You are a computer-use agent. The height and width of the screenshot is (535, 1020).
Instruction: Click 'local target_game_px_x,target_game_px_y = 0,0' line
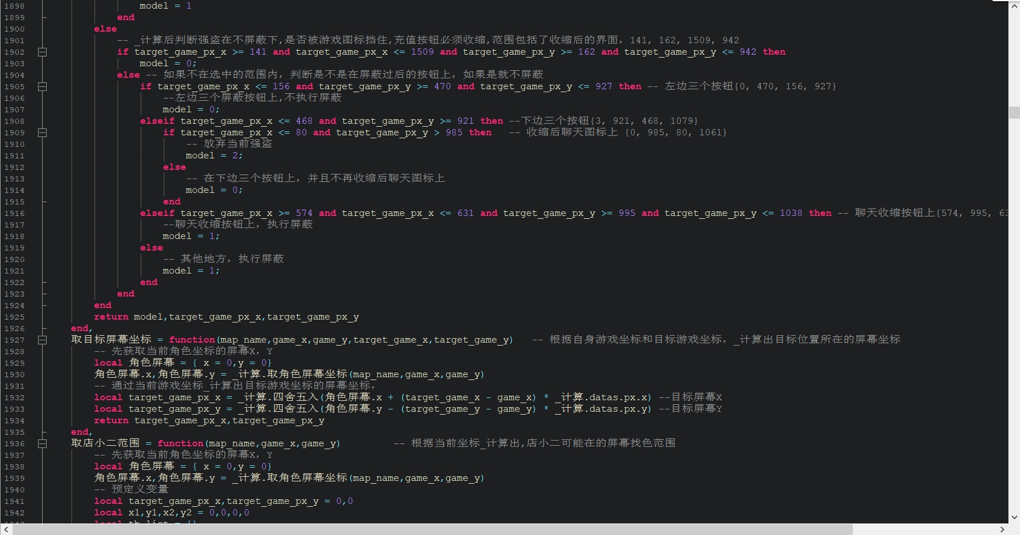[224, 501]
